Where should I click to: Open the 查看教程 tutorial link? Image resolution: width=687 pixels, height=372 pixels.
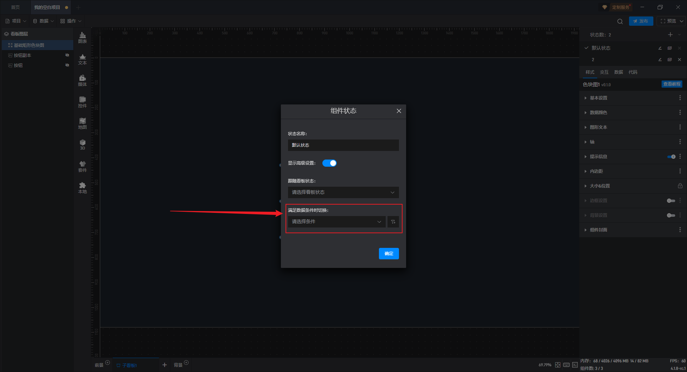pos(672,84)
